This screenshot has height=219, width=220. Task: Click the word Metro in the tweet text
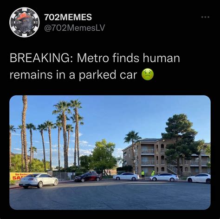[93, 58]
